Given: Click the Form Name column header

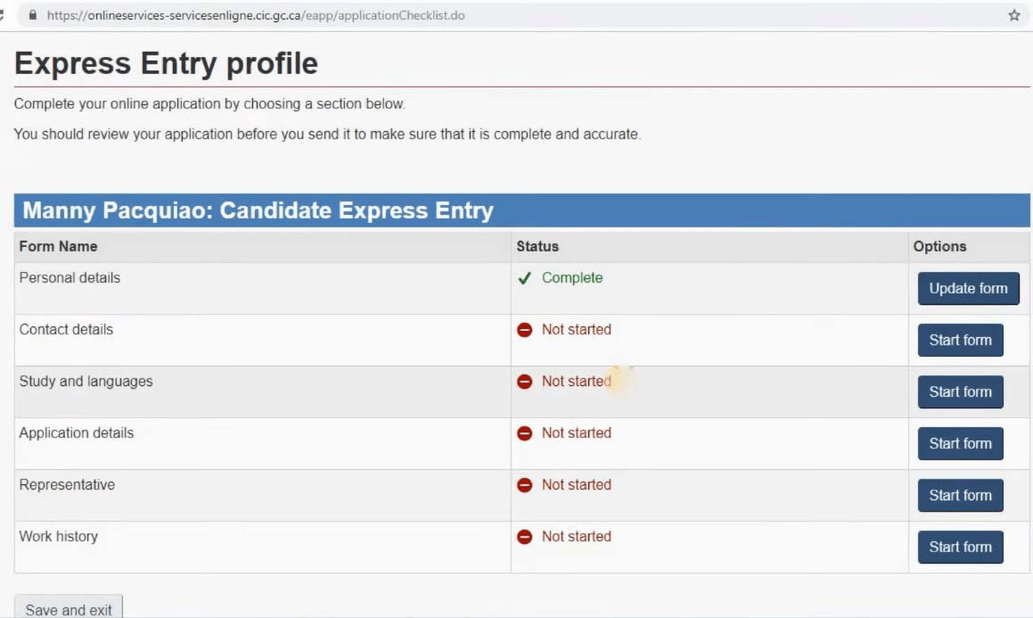Looking at the screenshot, I should click(x=59, y=246).
